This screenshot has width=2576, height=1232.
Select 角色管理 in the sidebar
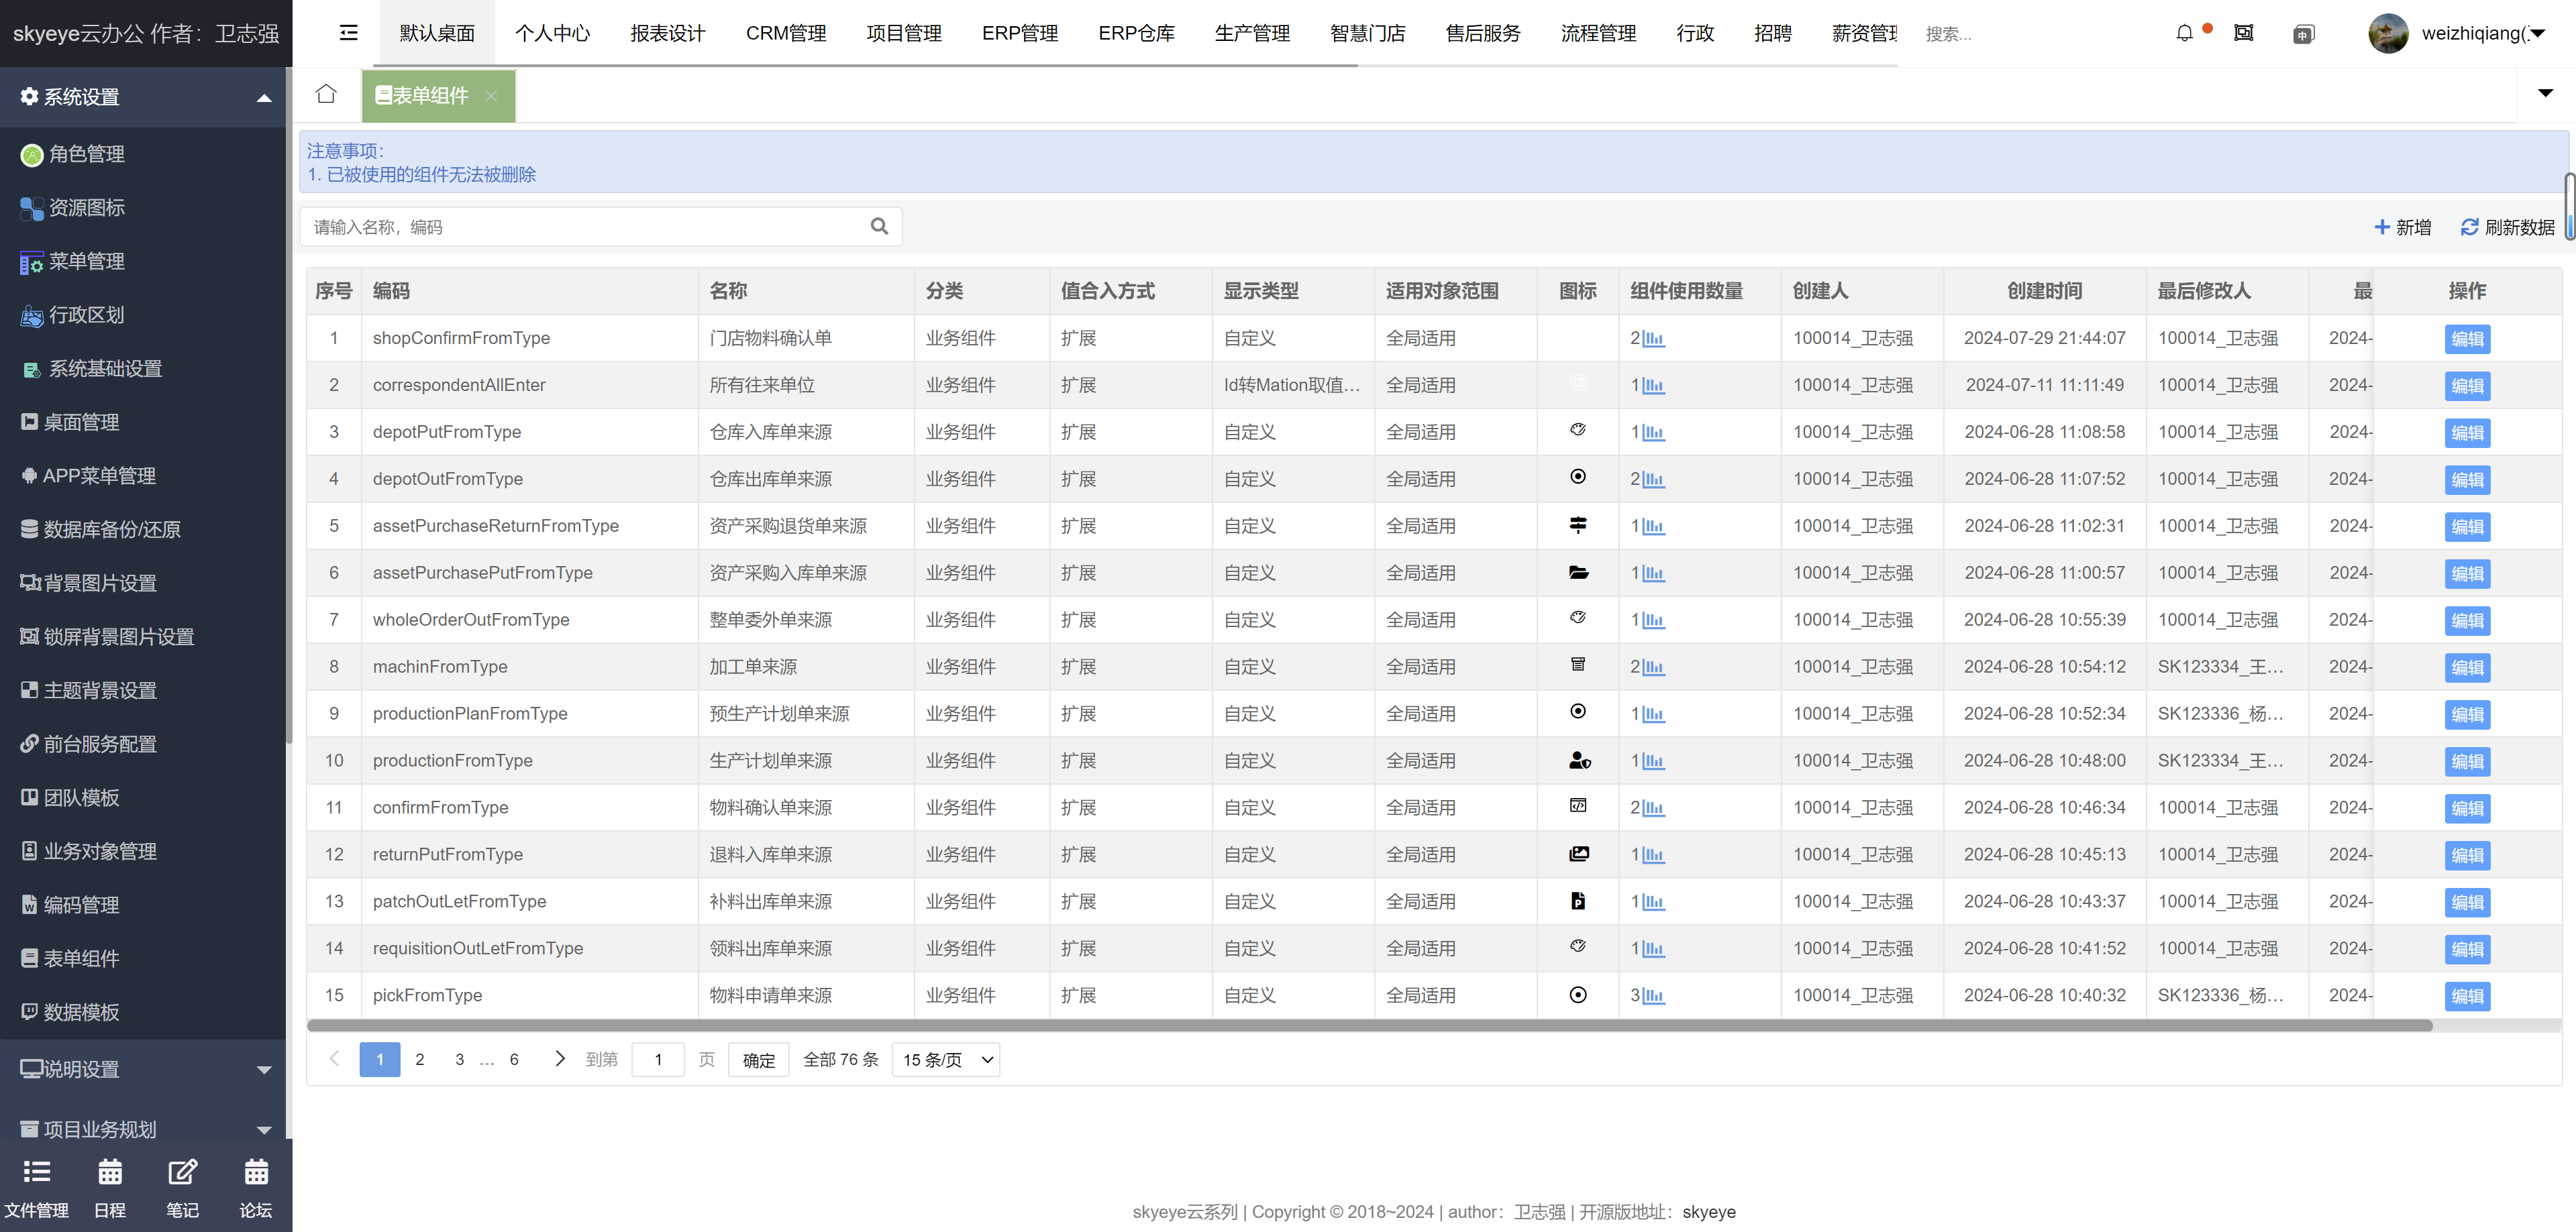pos(86,154)
